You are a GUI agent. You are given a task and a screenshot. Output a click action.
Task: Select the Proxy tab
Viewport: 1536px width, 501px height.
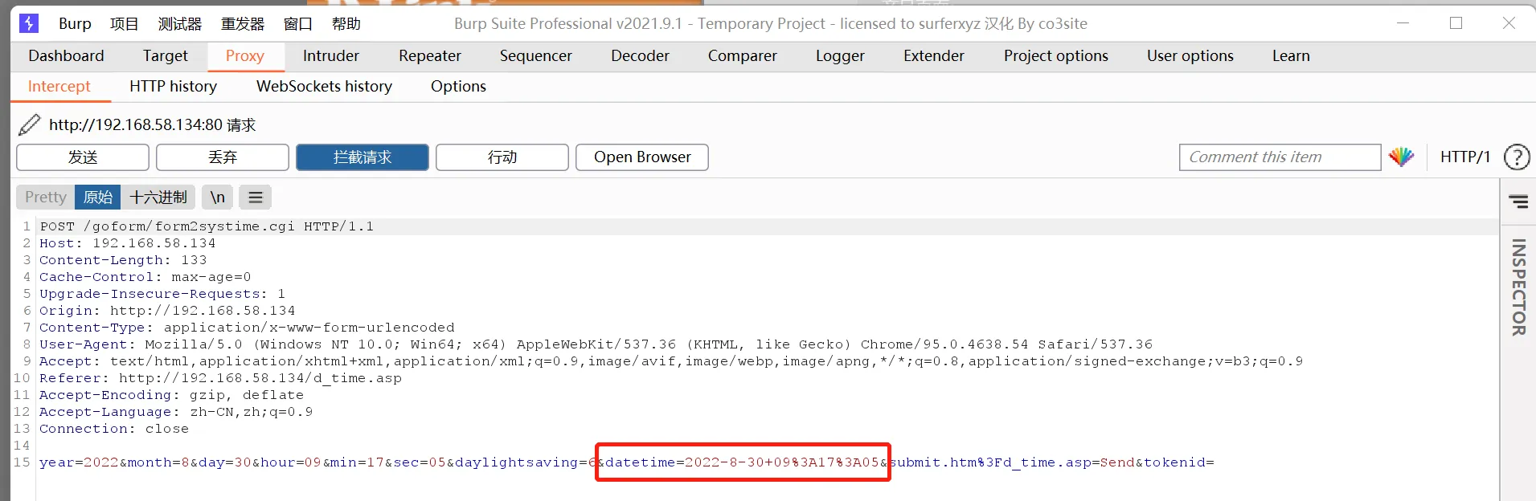(244, 56)
